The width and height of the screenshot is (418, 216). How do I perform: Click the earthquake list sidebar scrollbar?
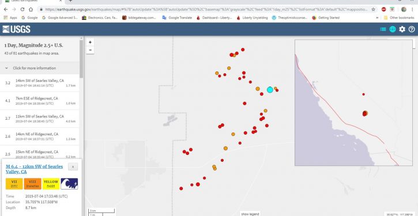click(x=81, y=59)
